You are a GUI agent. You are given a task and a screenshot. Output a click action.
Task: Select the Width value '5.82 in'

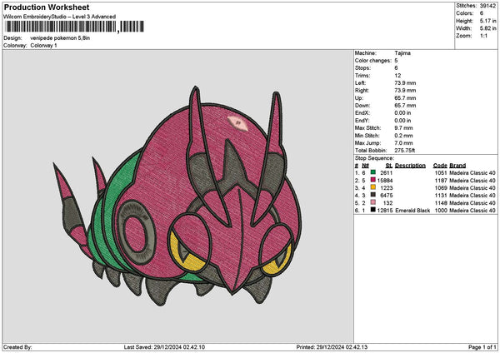pyautogui.click(x=487, y=28)
